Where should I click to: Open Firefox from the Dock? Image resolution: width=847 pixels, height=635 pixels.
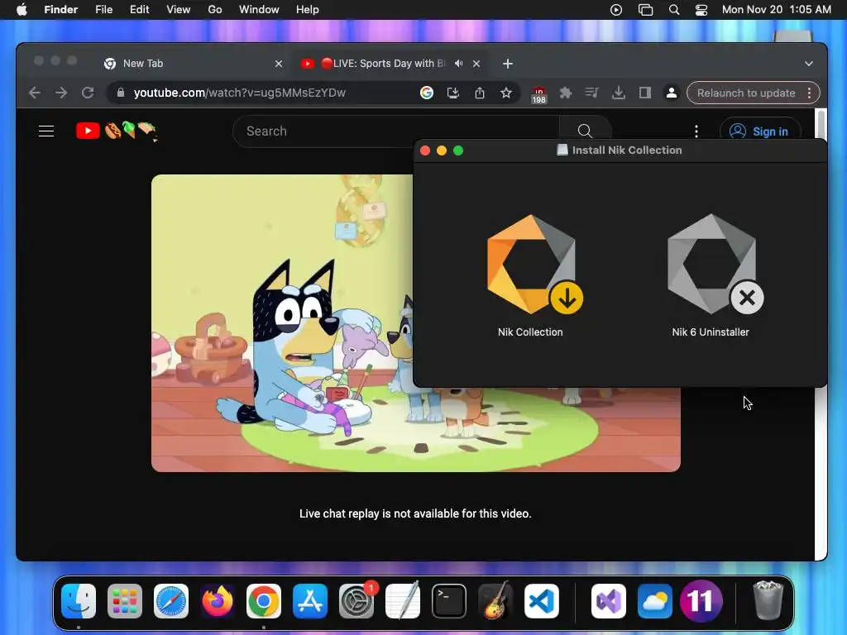(218, 601)
